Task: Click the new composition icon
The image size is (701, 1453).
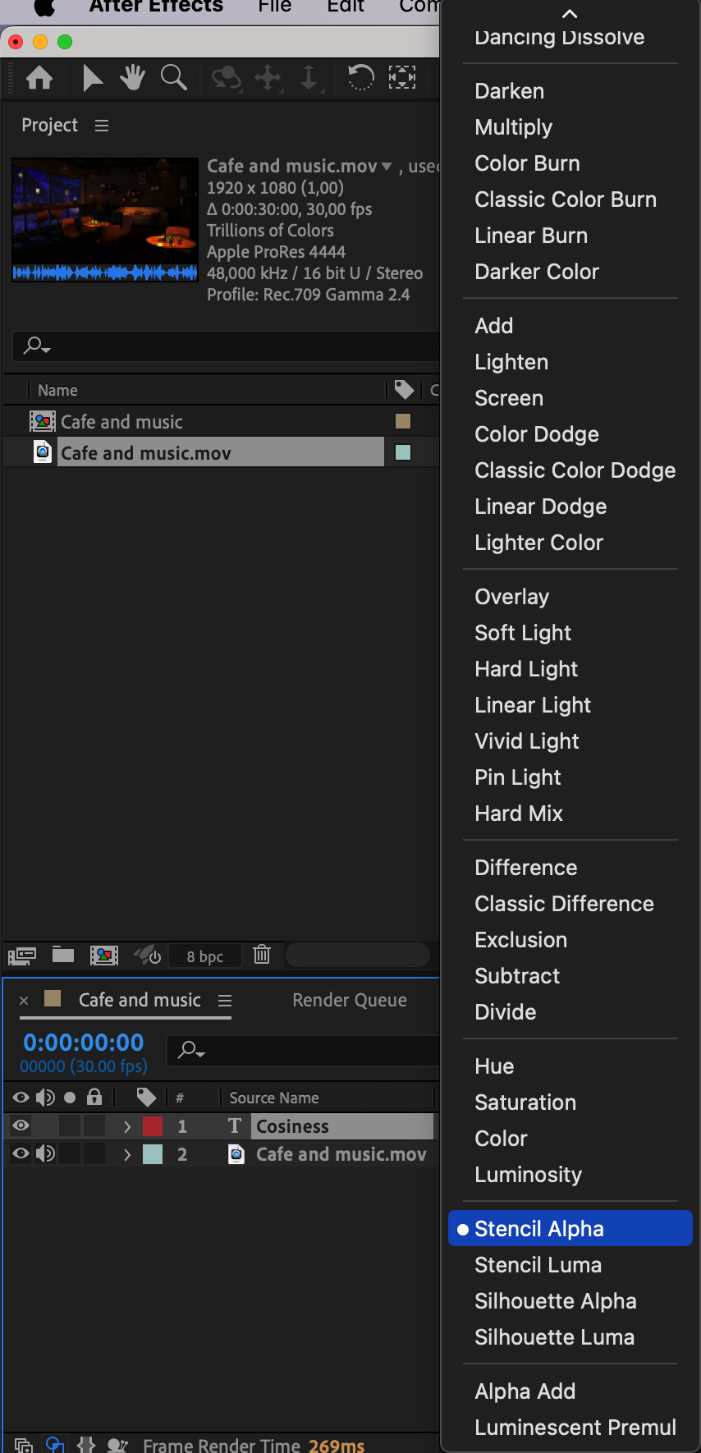Action: coord(103,955)
